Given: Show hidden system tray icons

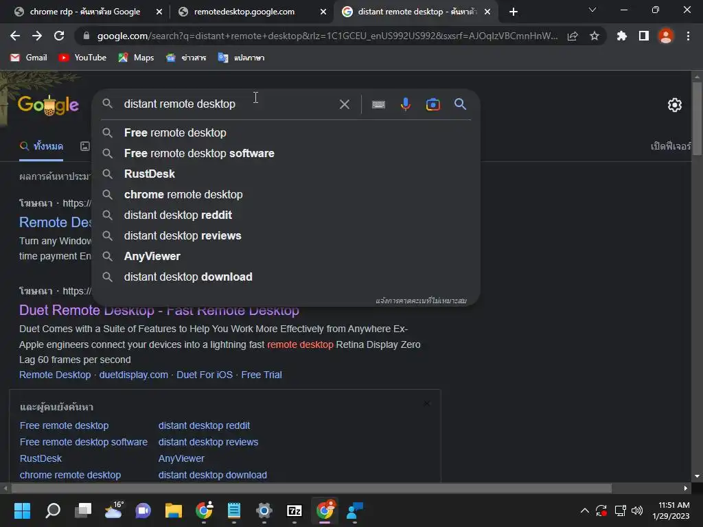Looking at the screenshot, I should coord(585,511).
